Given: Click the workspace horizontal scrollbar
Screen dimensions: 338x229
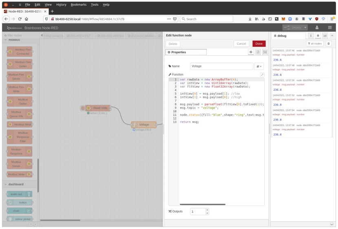Looking at the screenshot, I should (x=60, y=220).
